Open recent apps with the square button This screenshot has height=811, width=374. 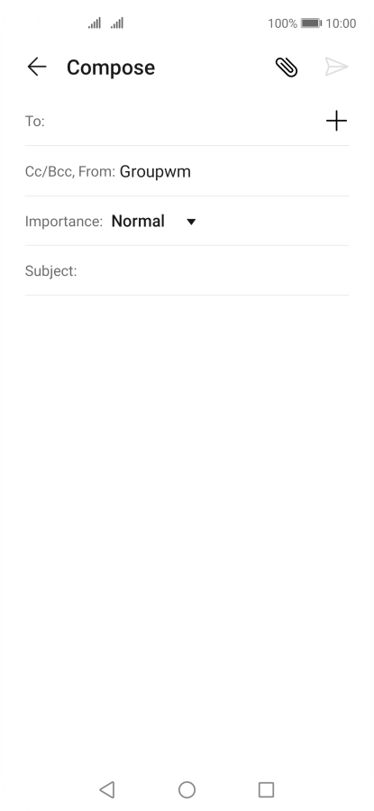[x=266, y=789]
